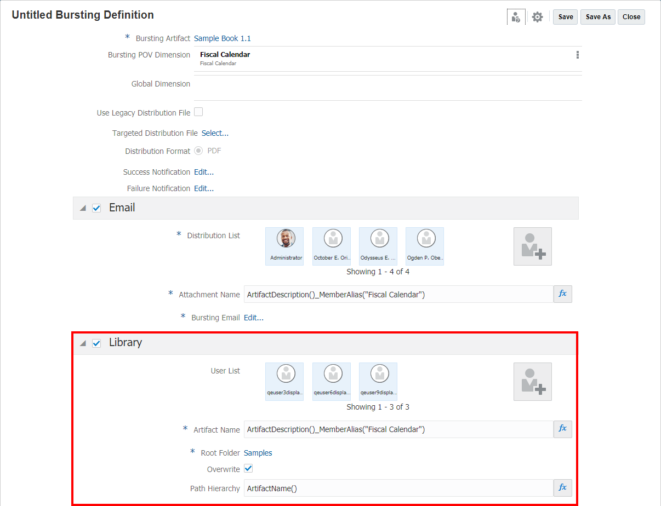Open the Samples root folder link
661x506 pixels.
tap(258, 453)
